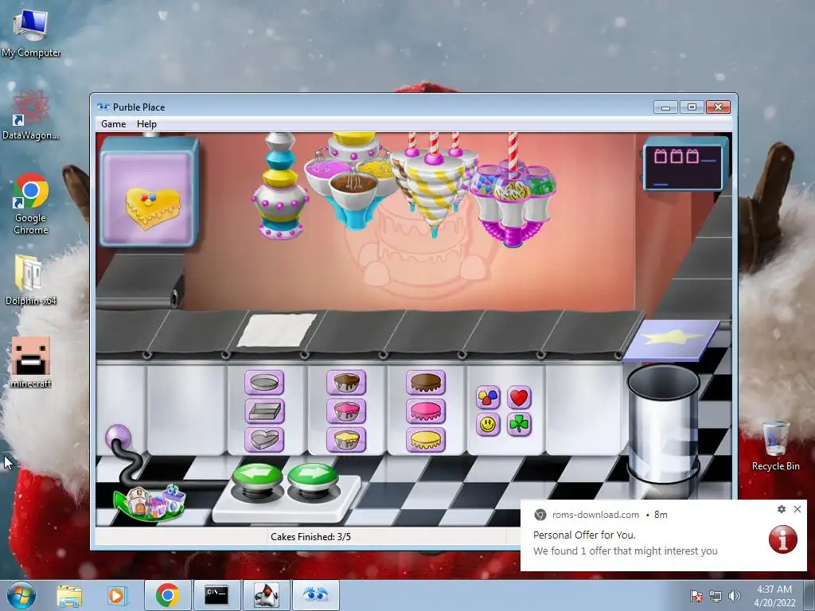Click the Purble Place home village icon

[x=150, y=503]
